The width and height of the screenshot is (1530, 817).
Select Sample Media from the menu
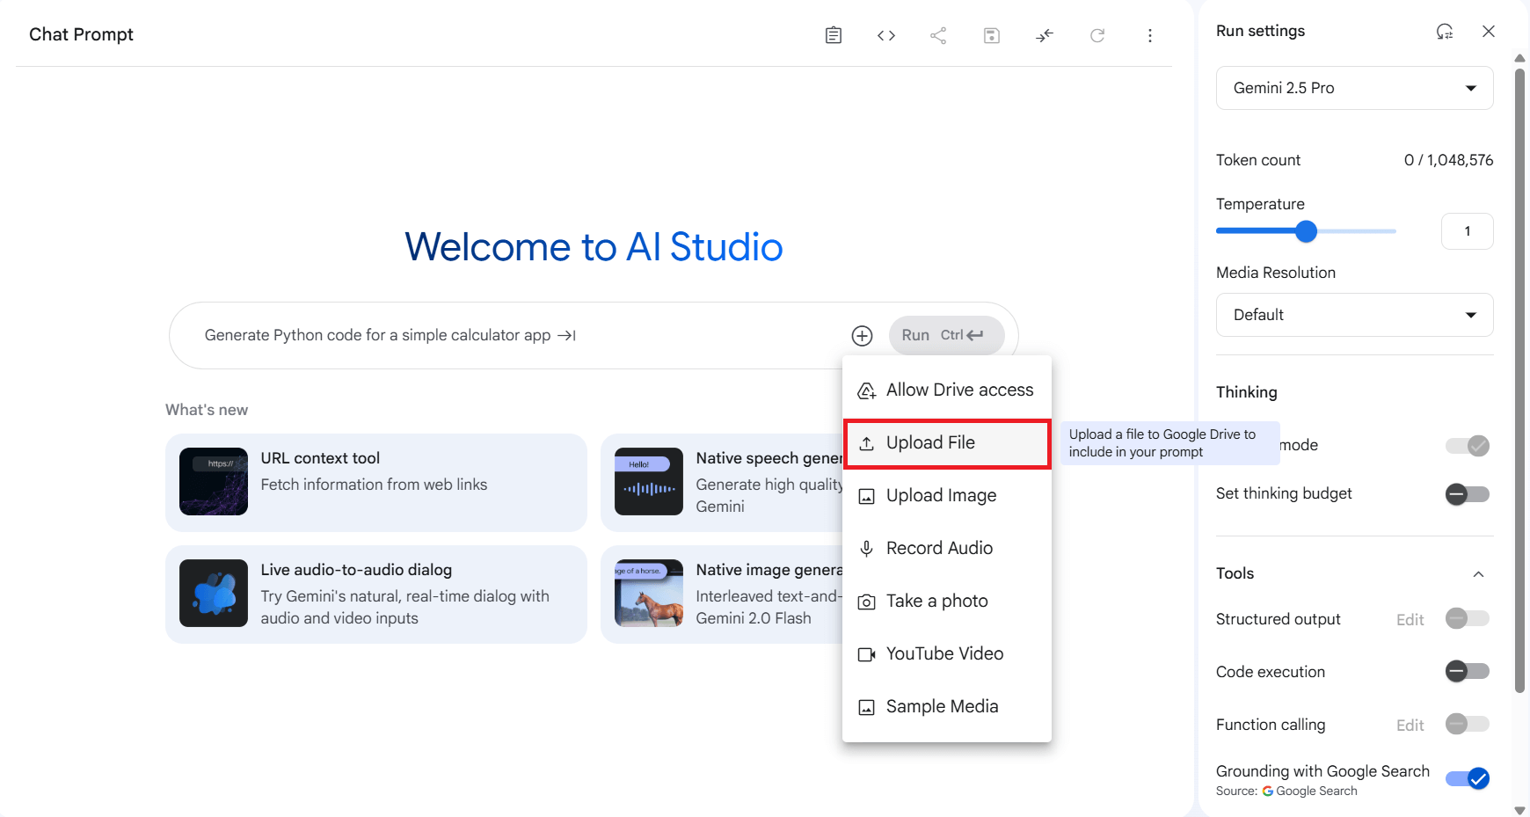[x=947, y=707]
